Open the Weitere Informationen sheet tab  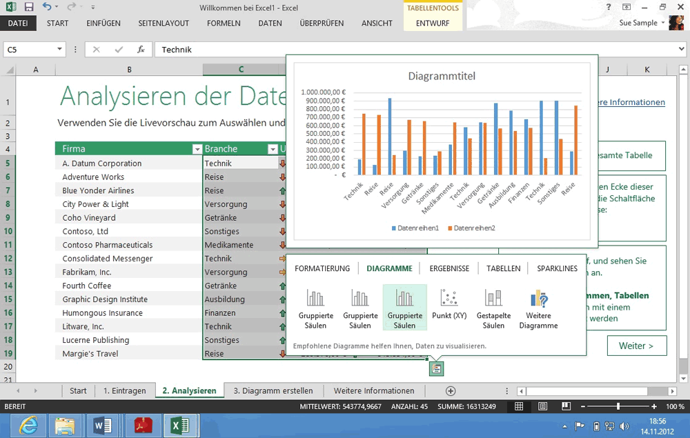coord(373,390)
